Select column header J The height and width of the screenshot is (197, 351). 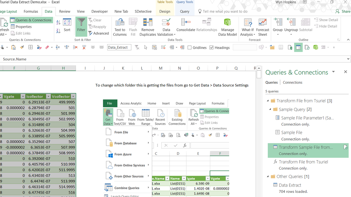pyautogui.click(x=104, y=68)
